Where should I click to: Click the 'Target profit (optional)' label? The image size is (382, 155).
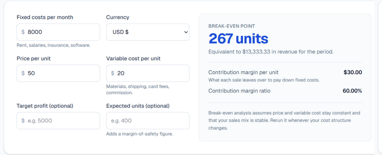(45, 106)
